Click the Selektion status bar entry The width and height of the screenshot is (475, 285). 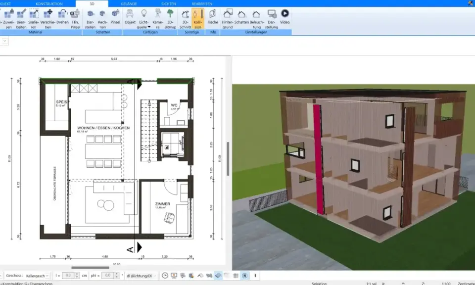point(319,283)
